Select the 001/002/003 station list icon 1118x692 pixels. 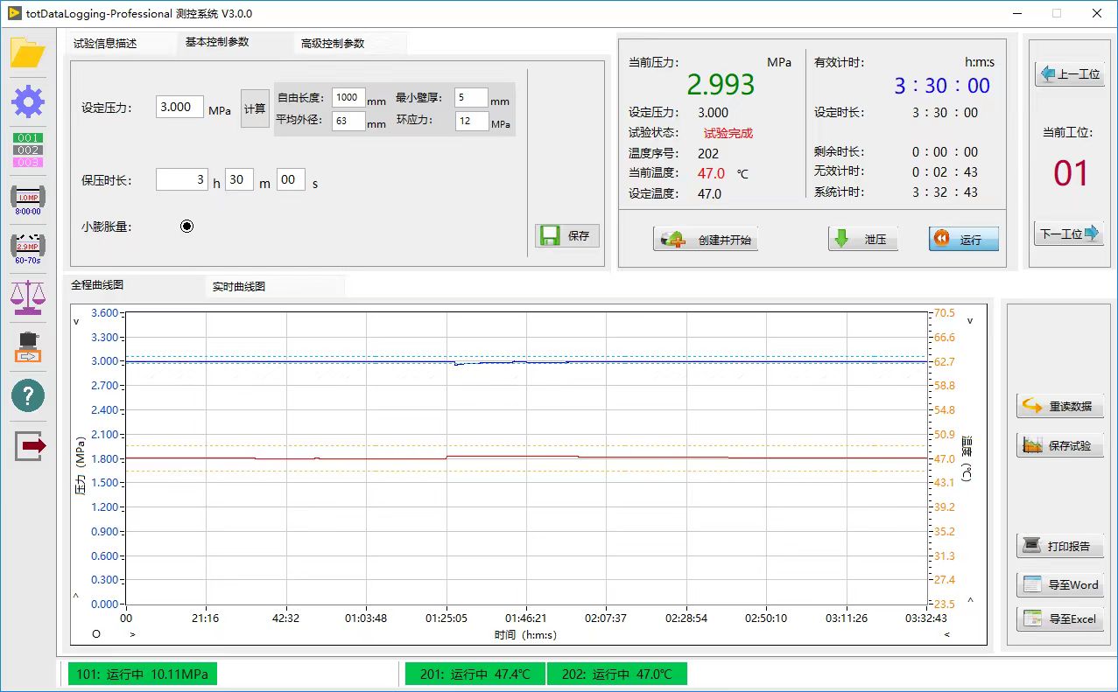[x=27, y=150]
